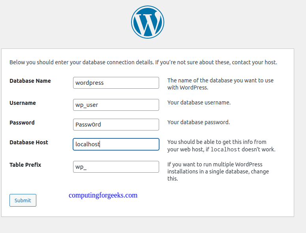The width and height of the screenshot is (306, 233).
Task: Click into the Password field
Action: [x=116, y=125]
